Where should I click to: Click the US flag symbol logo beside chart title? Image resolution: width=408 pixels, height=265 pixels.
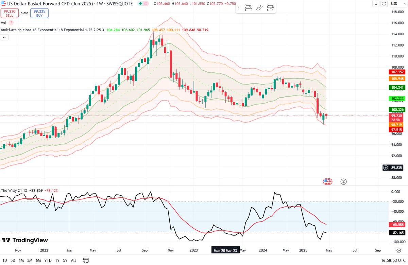[3, 4]
